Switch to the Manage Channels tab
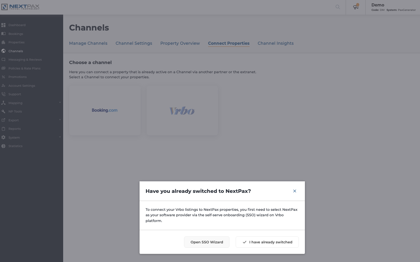This screenshot has height=262, width=420. coord(88,43)
